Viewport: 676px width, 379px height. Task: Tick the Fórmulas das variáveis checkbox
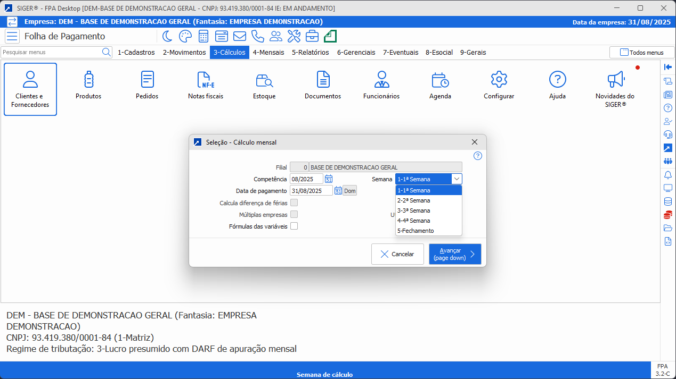[x=294, y=226]
